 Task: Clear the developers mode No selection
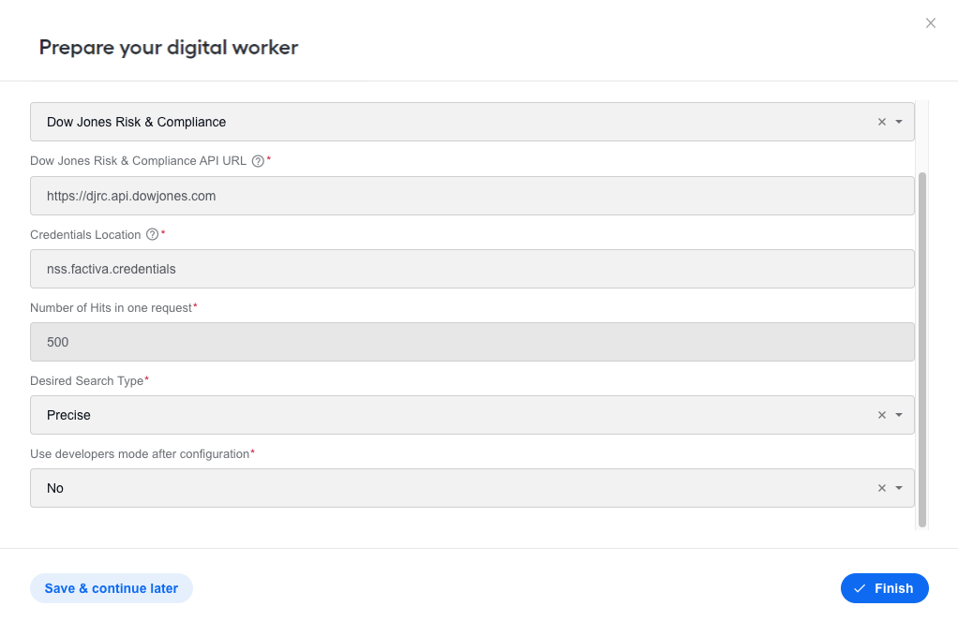pyautogui.click(x=882, y=488)
